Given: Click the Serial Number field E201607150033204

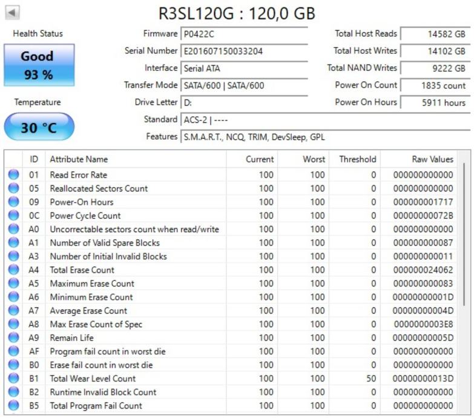Looking at the screenshot, I should [x=244, y=51].
